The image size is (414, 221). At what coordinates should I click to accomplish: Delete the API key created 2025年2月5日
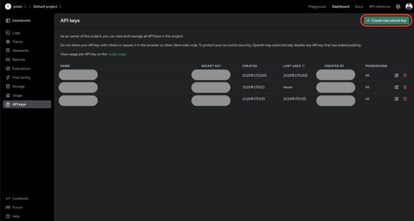click(405, 87)
